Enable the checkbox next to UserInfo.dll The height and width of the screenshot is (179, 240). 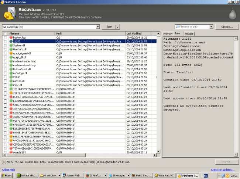point(5,49)
